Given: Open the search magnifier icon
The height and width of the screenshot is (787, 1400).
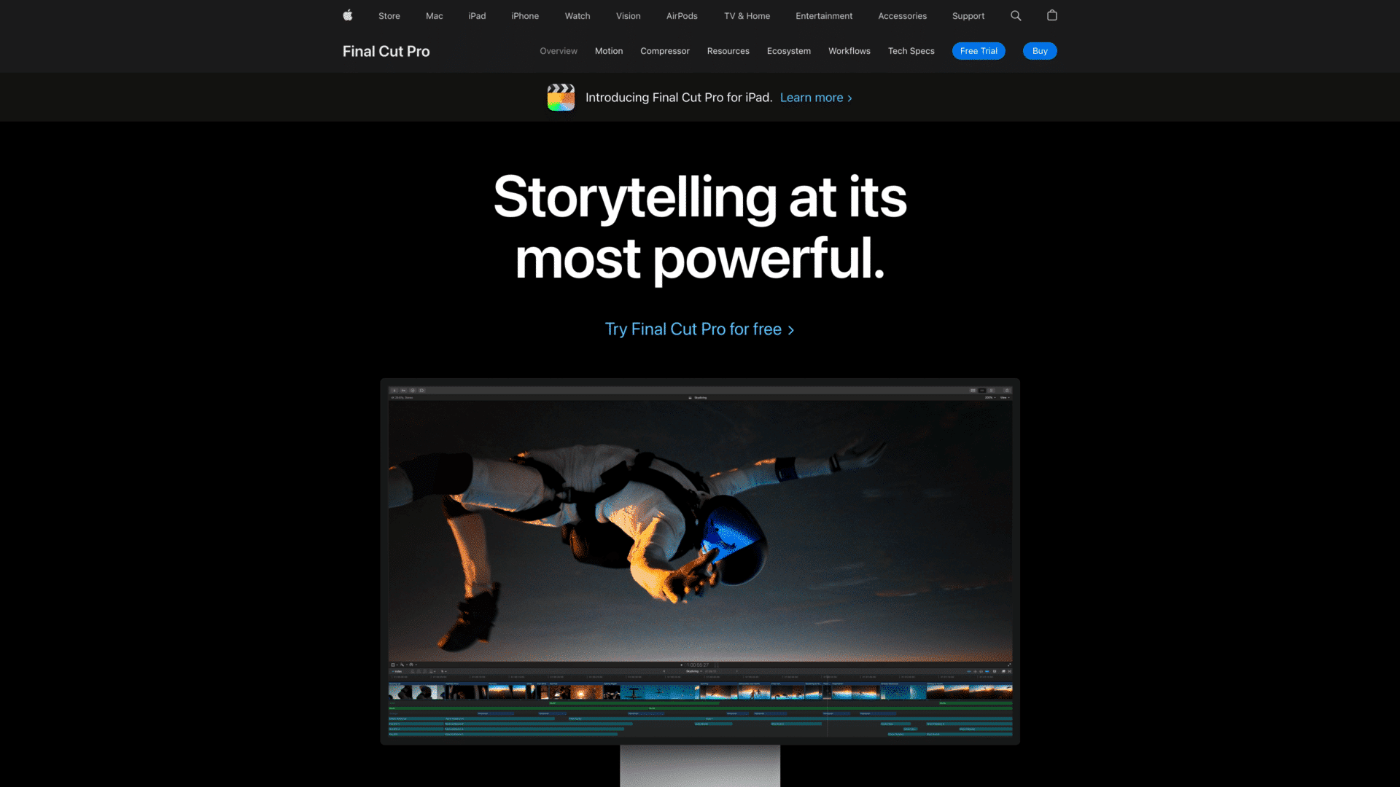Looking at the screenshot, I should [x=1016, y=15].
